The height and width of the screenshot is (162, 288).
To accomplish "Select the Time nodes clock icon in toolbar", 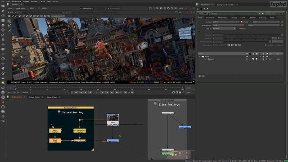I will pyautogui.click(x=3, y=16).
